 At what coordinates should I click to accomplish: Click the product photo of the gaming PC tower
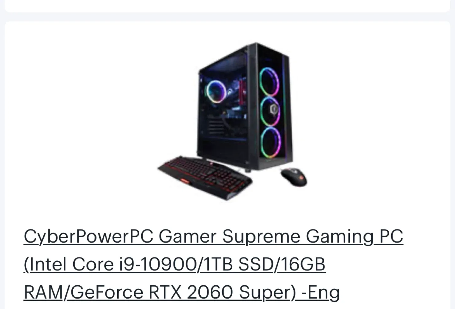[232, 121]
